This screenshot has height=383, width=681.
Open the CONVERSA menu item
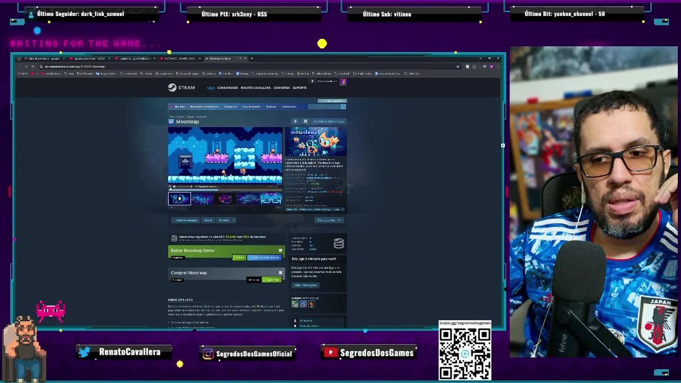click(281, 88)
